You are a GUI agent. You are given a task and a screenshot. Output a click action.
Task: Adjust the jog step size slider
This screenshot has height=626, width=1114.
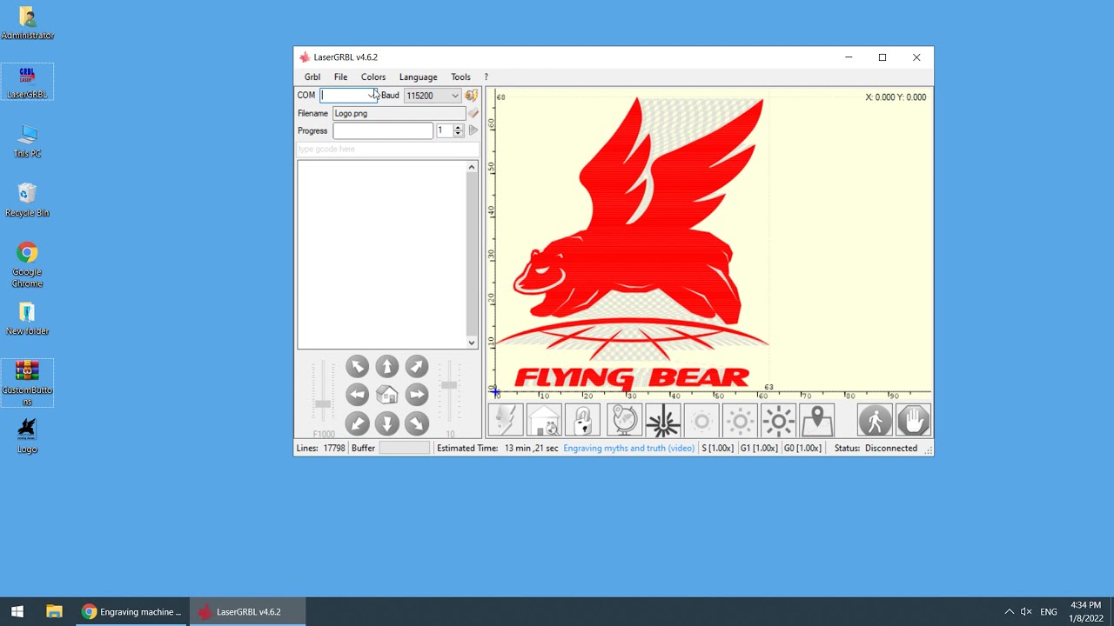(x=449, y=385)
